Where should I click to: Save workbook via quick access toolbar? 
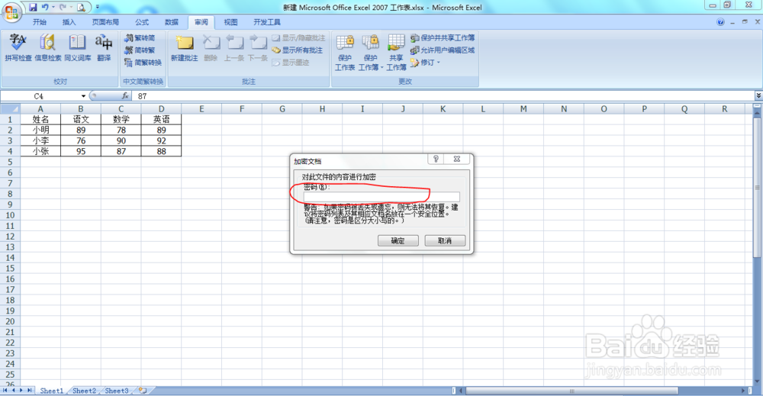coord(33,8)
